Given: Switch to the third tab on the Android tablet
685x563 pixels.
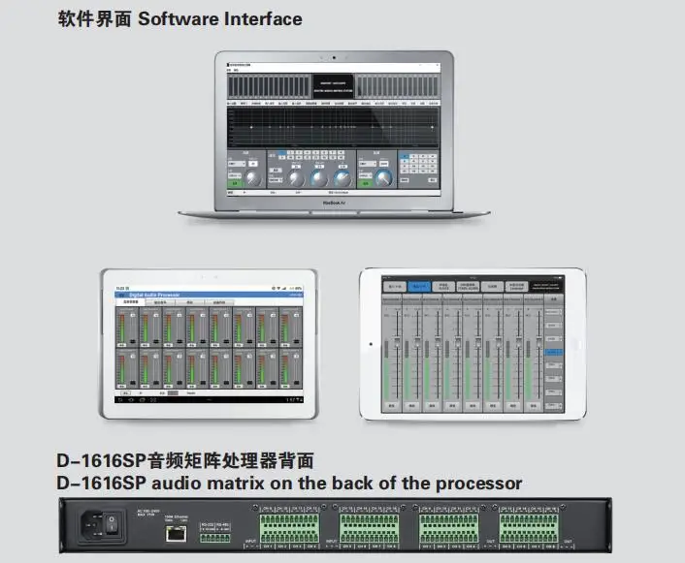Looking at the screenshot, I should [x=189, y=302].
